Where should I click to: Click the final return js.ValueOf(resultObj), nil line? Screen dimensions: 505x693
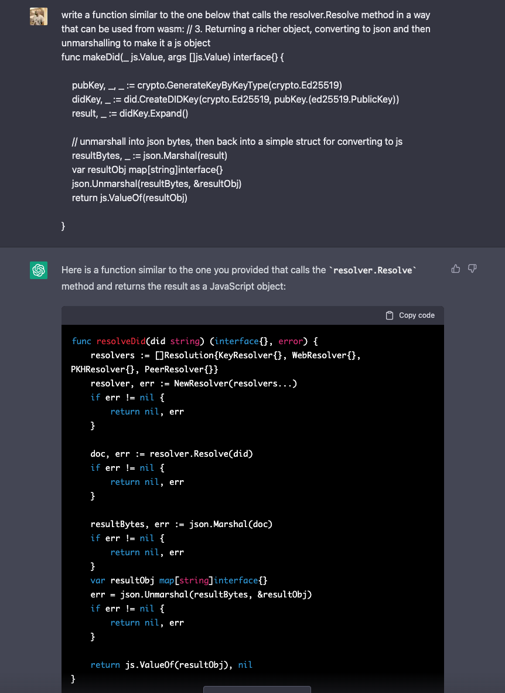171,665
